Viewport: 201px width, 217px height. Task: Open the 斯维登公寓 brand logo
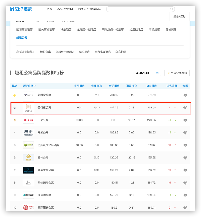click(28, 95)
